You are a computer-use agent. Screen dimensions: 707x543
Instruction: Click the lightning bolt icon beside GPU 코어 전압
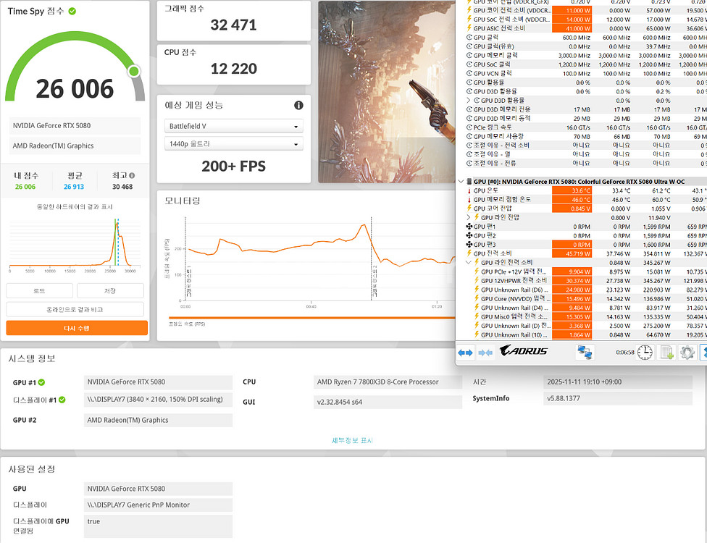click(469, 209)
